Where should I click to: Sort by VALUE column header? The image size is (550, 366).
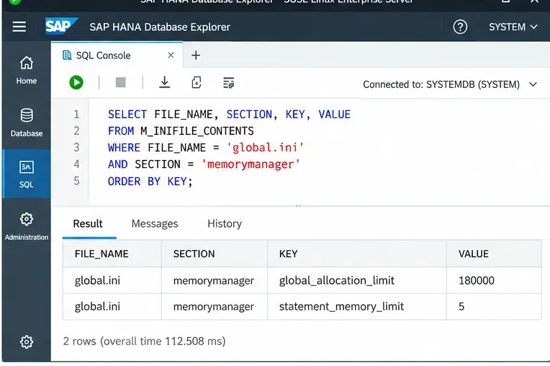pos(494,254)
